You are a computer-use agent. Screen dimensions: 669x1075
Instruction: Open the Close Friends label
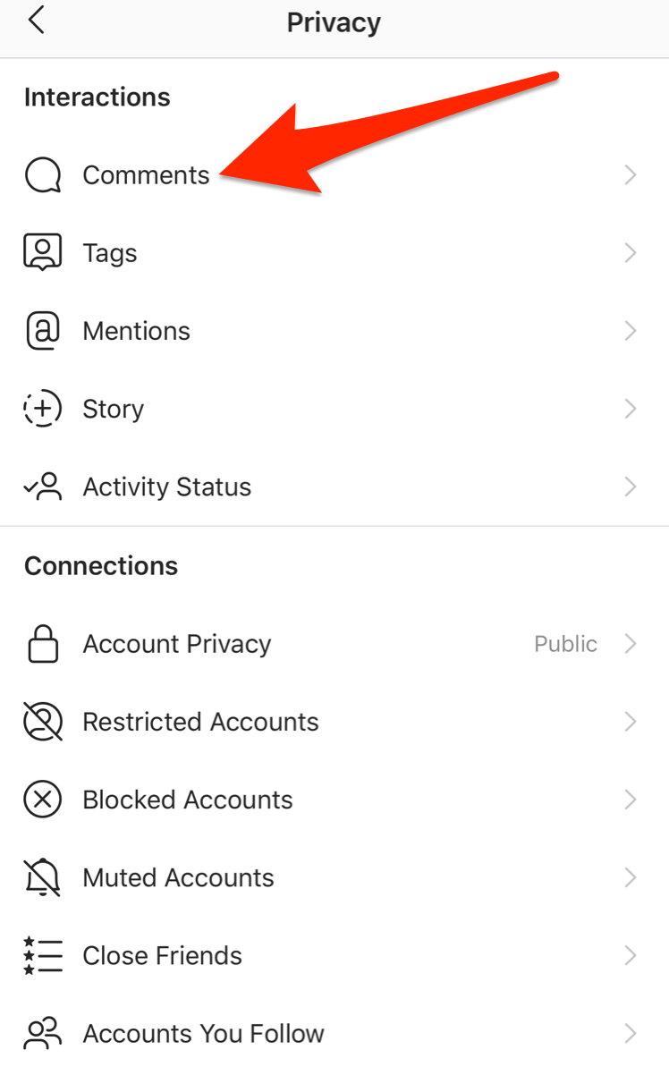(162, 955)
